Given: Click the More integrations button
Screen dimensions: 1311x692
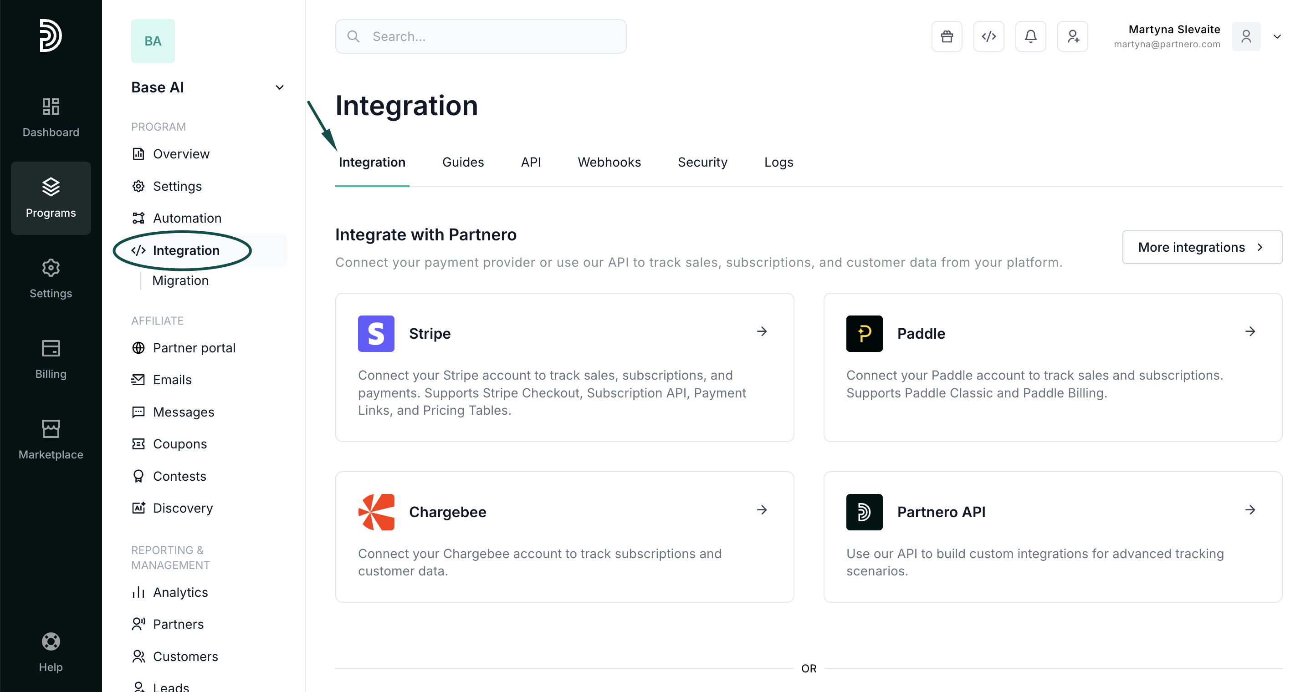Looking at the screenshot, I should point(1202,247).
